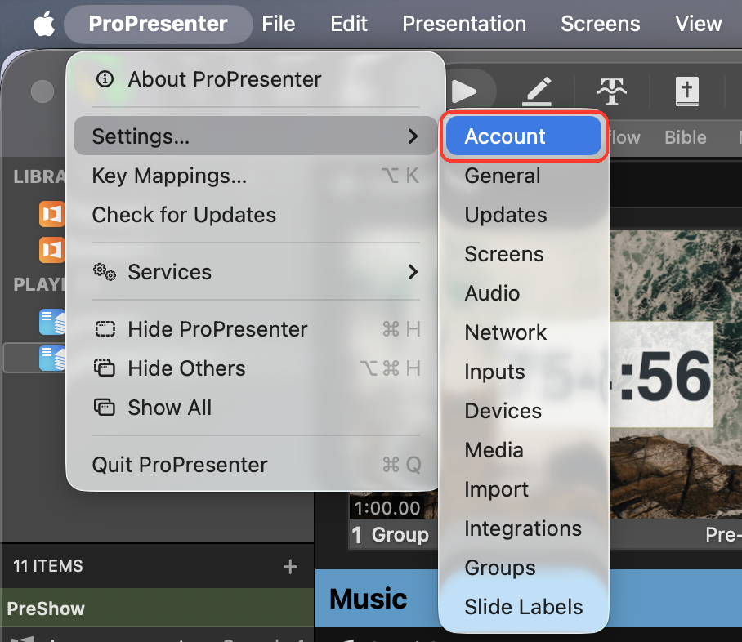
Task: Open the Presentation menu
Action: 464,24
